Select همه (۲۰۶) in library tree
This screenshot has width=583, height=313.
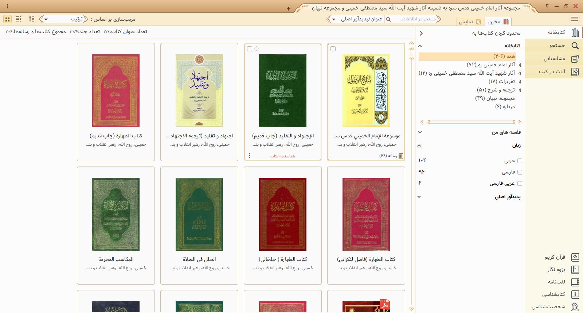click(x=467, y=56)
